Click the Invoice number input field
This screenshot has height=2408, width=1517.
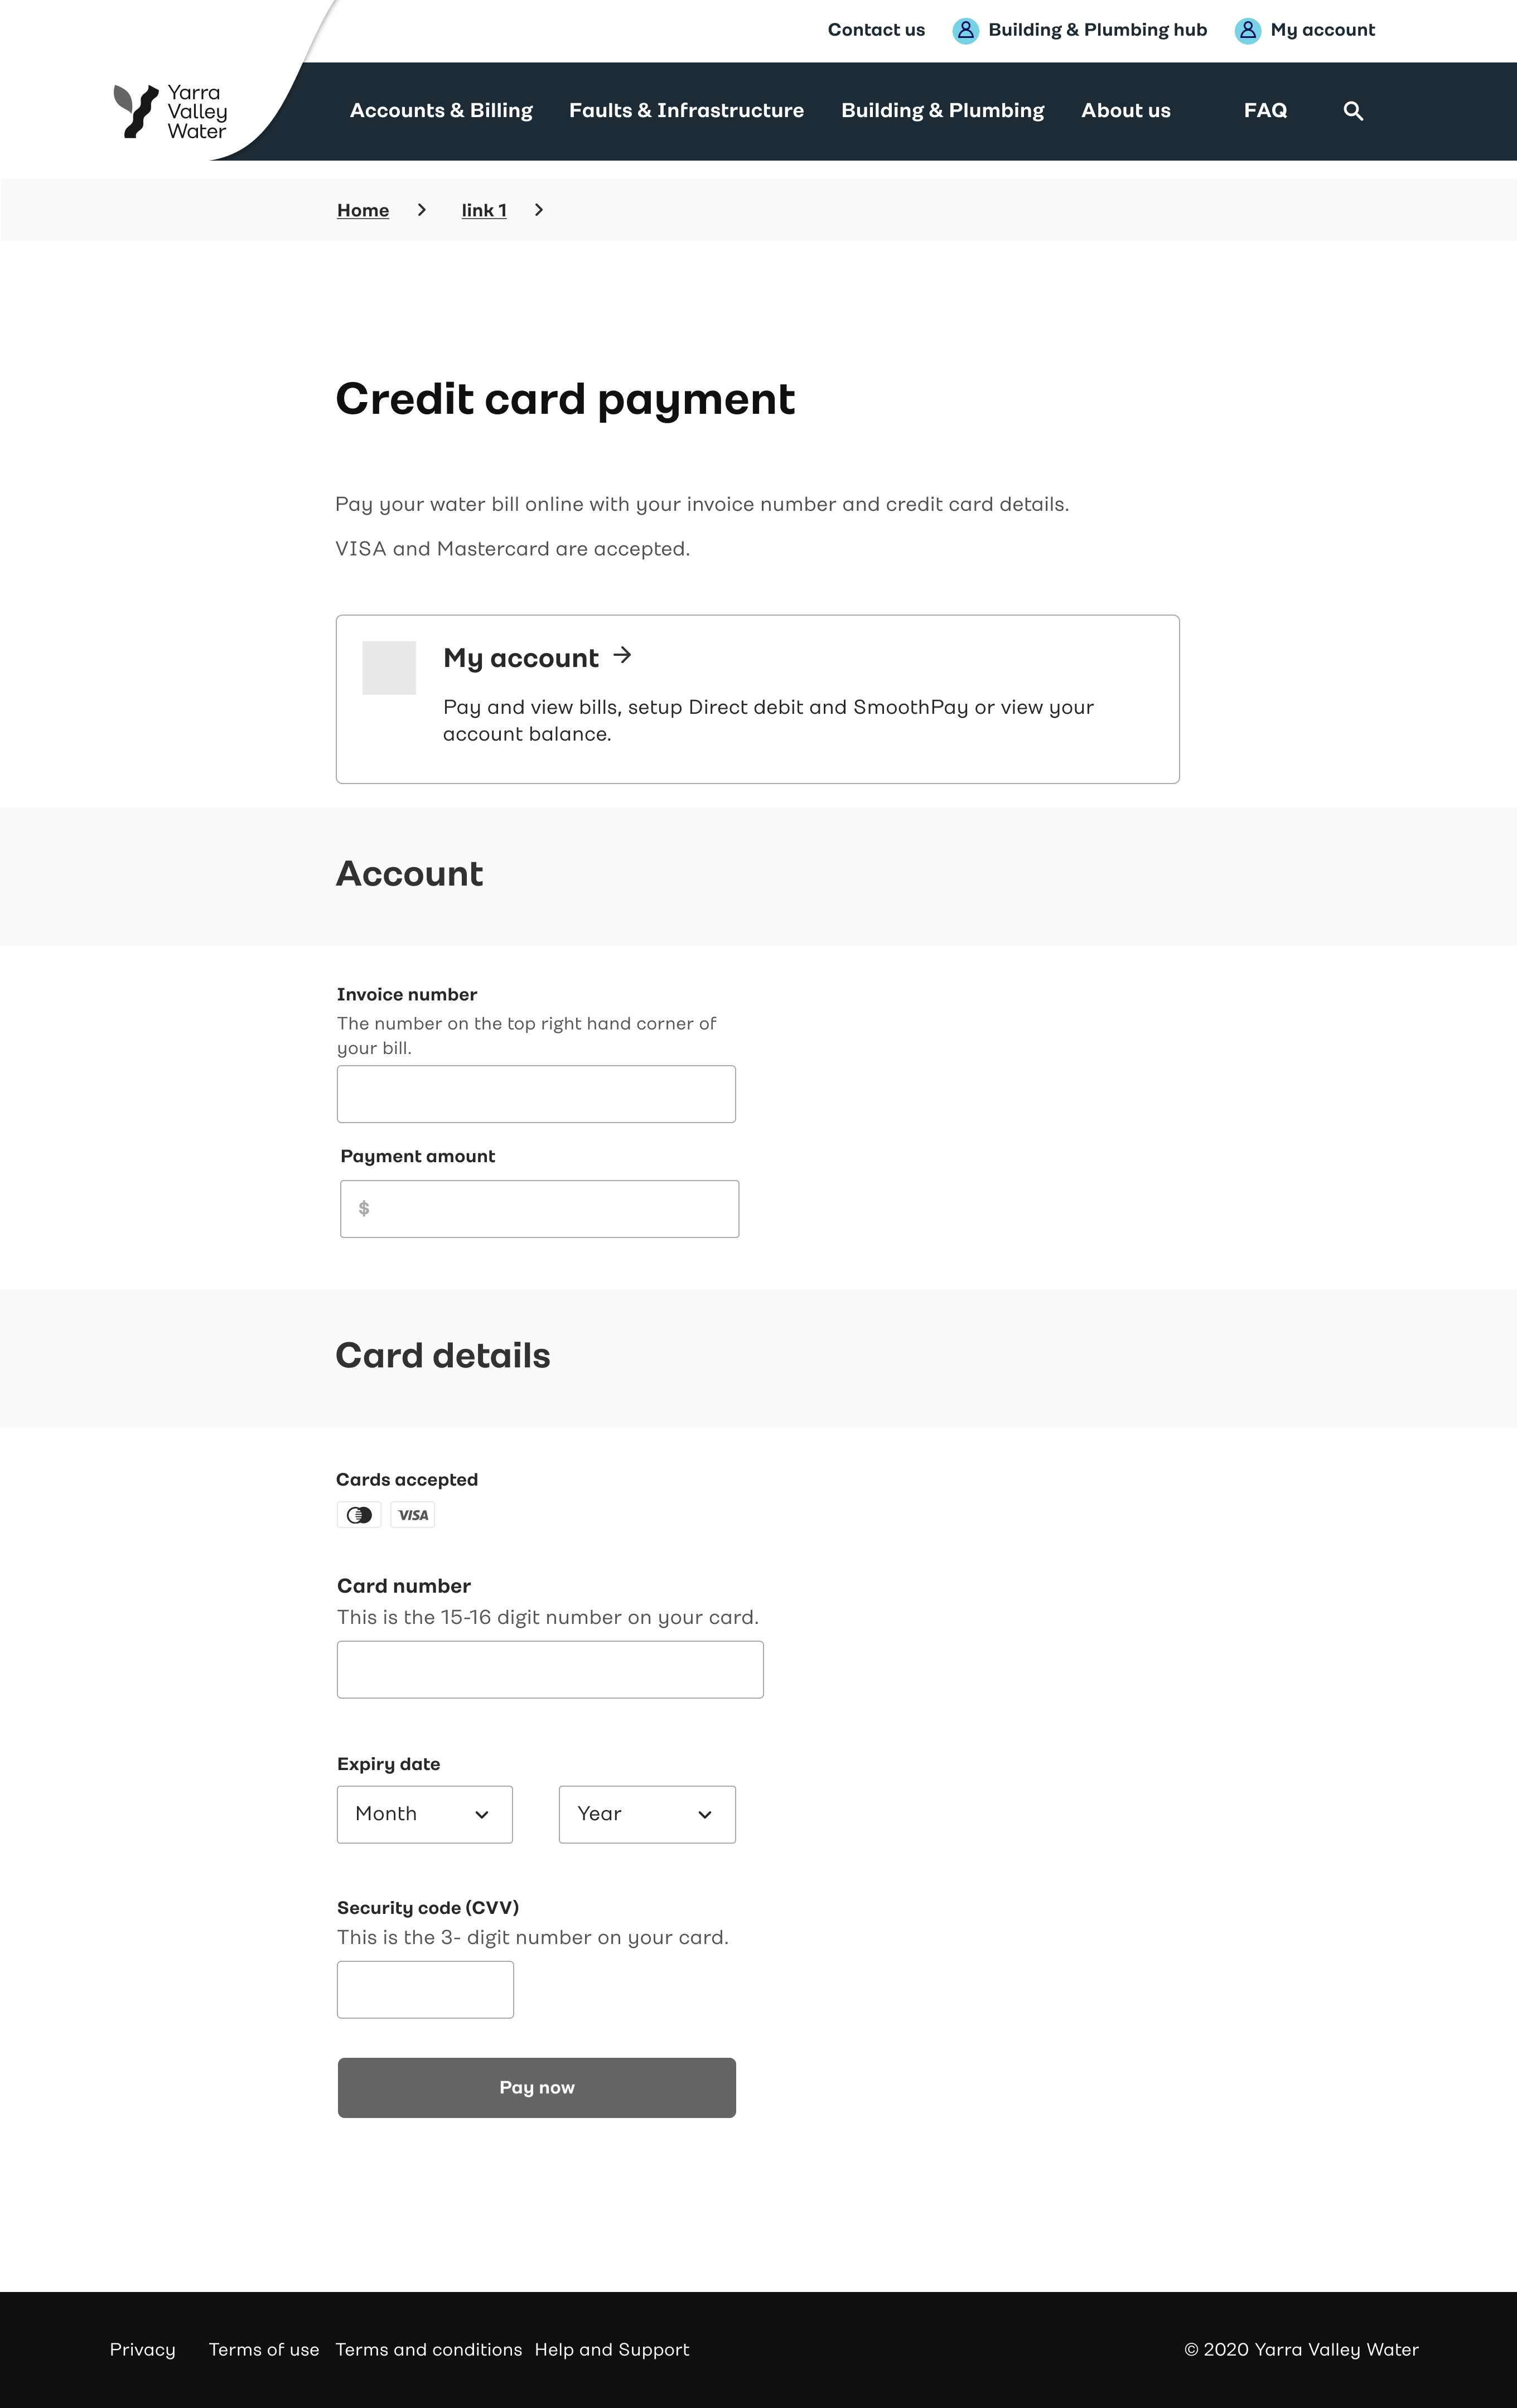[x=536, y=1094]
